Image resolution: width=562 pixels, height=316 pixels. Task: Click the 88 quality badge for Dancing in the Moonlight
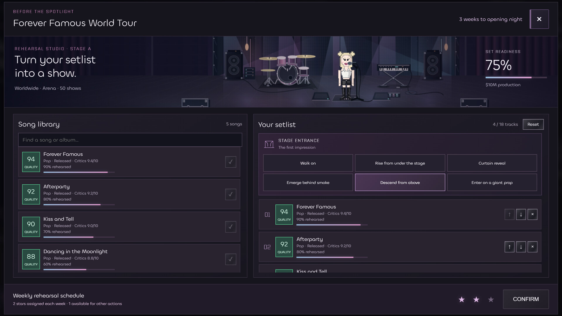[31, 259]
